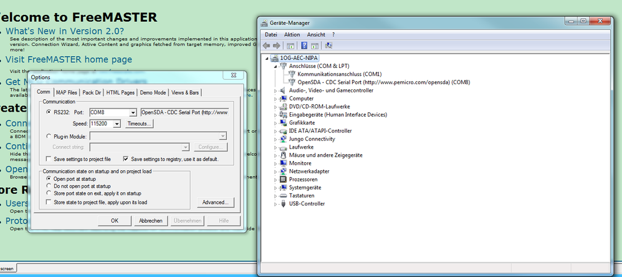Expand the Audio-, Video- und Gamecontroller arrow
The image size is (622, 277).
click(275, 90)
